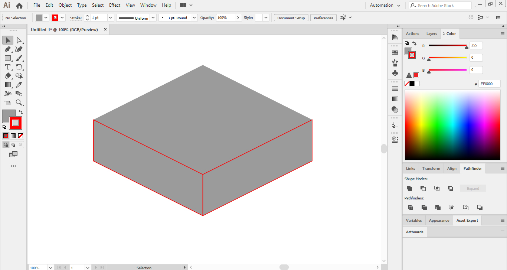The height and width of the screenshot is (270, 507).
Task: Click the Document Setup button
Action: 291,18
